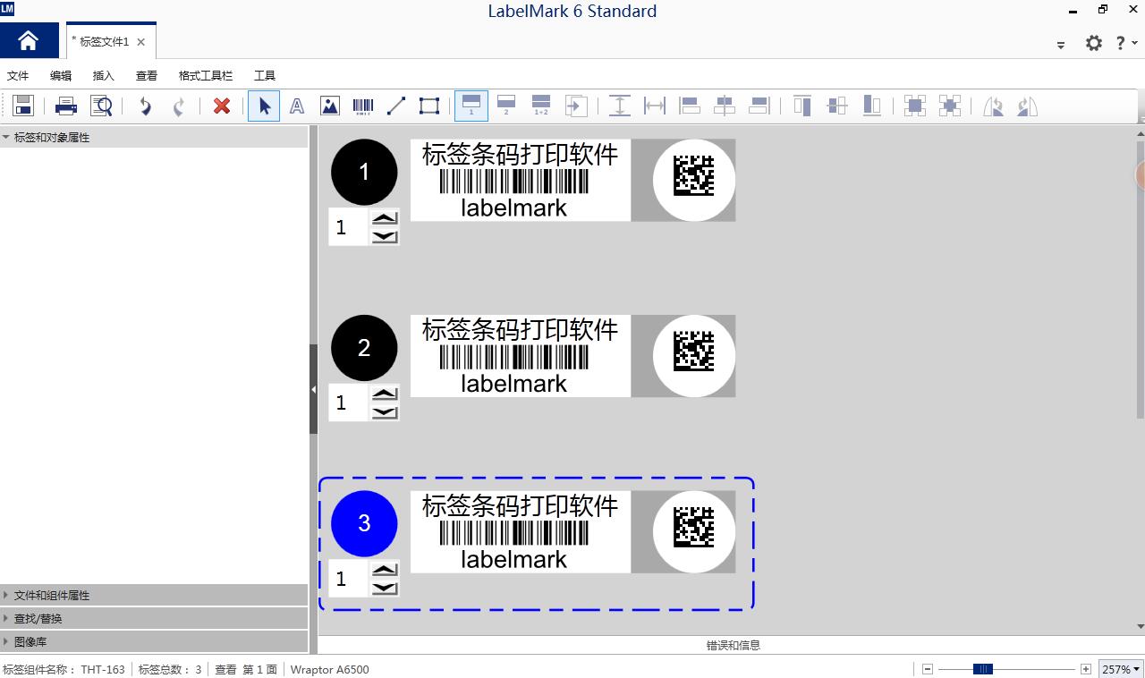Toggle the zone 1 view button

[x=471, y=106]
